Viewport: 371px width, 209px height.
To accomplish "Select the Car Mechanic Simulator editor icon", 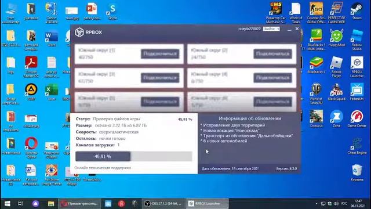I will click(276, 13).
